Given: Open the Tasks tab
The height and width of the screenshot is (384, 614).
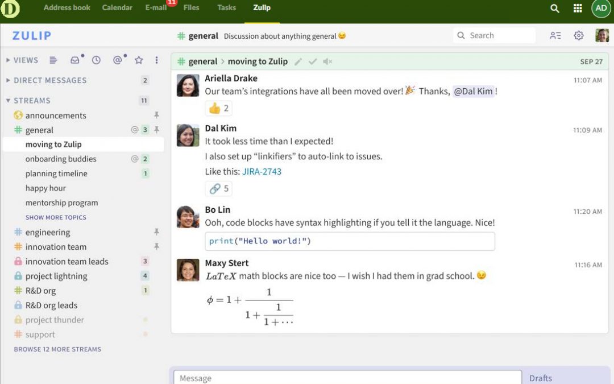Looking at the screenshot, I should tap(226, 7).
